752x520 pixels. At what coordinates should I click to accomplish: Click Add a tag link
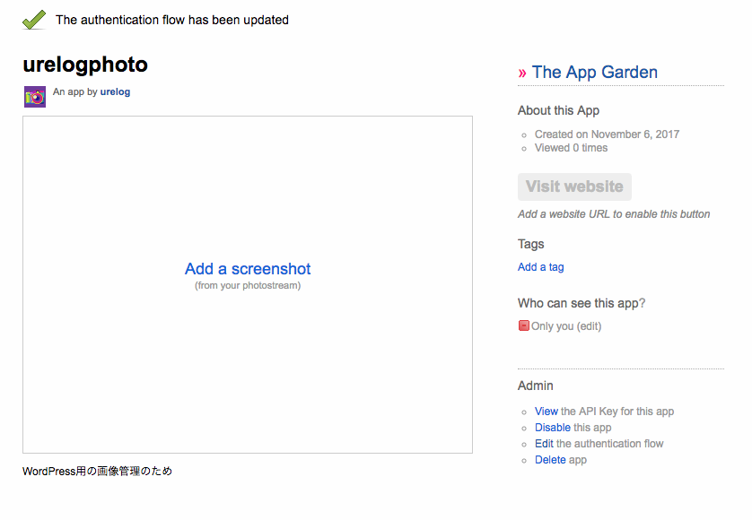coord(540,267)
